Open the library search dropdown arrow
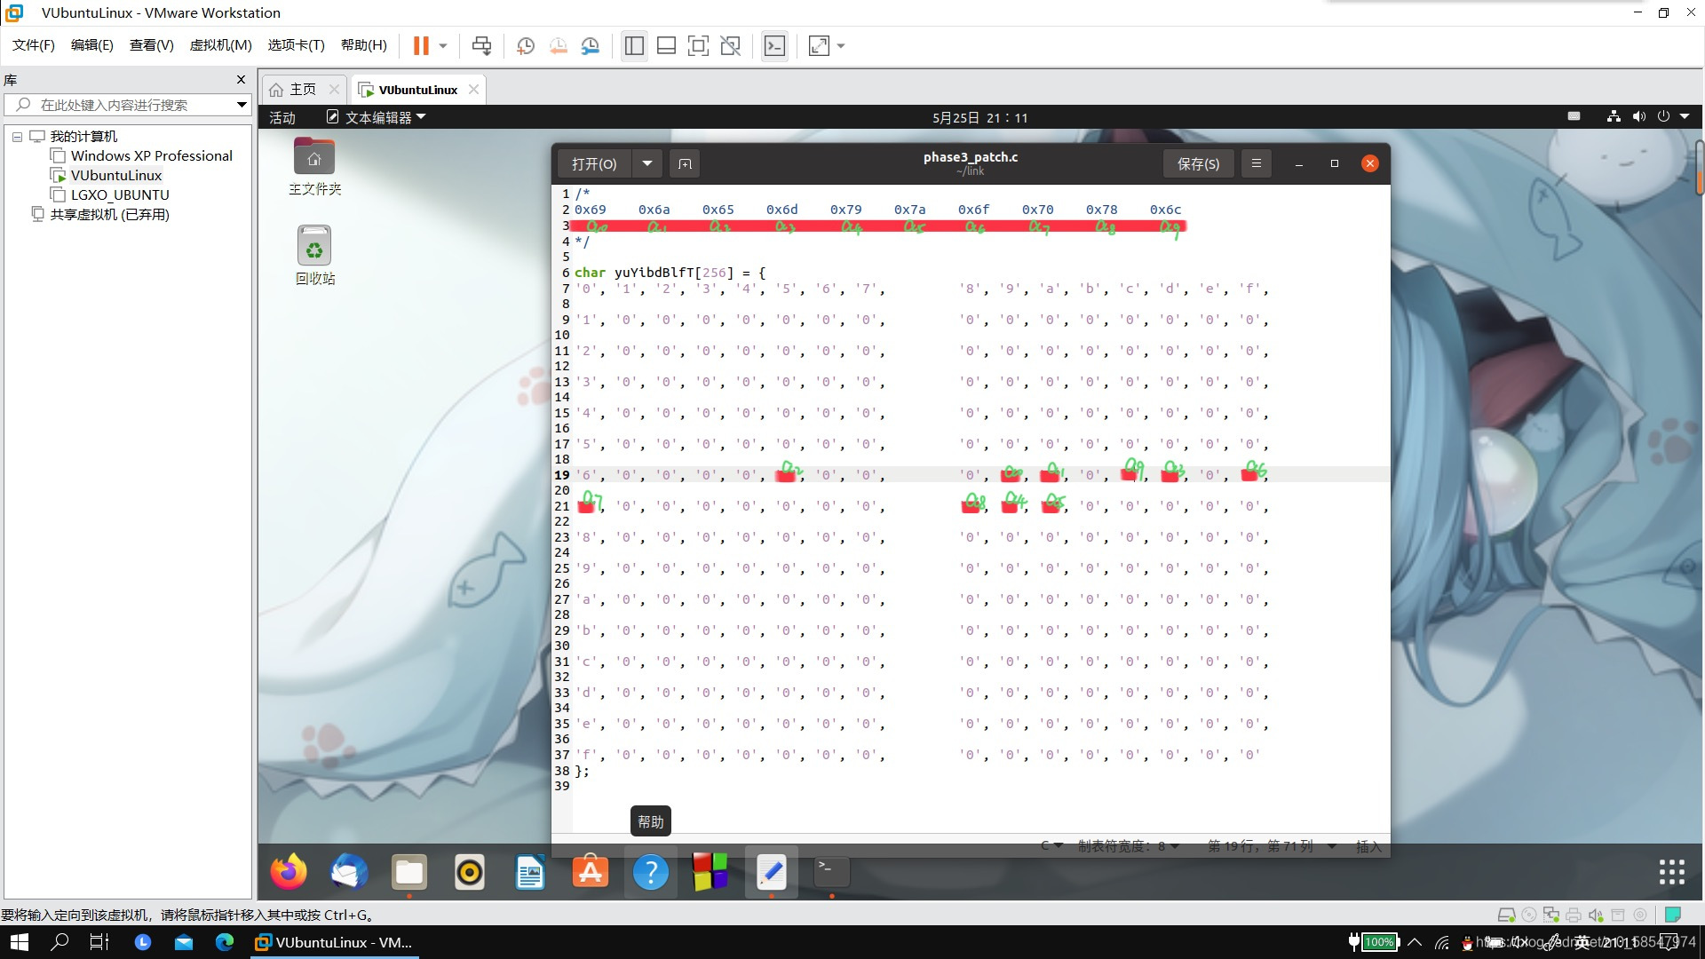The image size is (1705, 959). coord(241,105)
